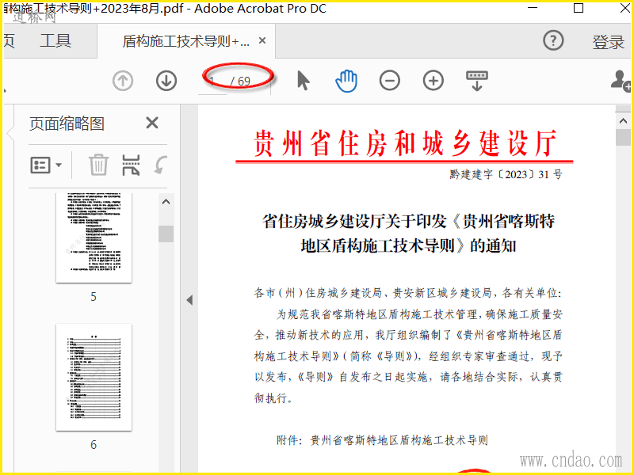The height and width of the screenshot is (475, 634).
Task: Activate the hand pan tool
Action: click(346, 81)
